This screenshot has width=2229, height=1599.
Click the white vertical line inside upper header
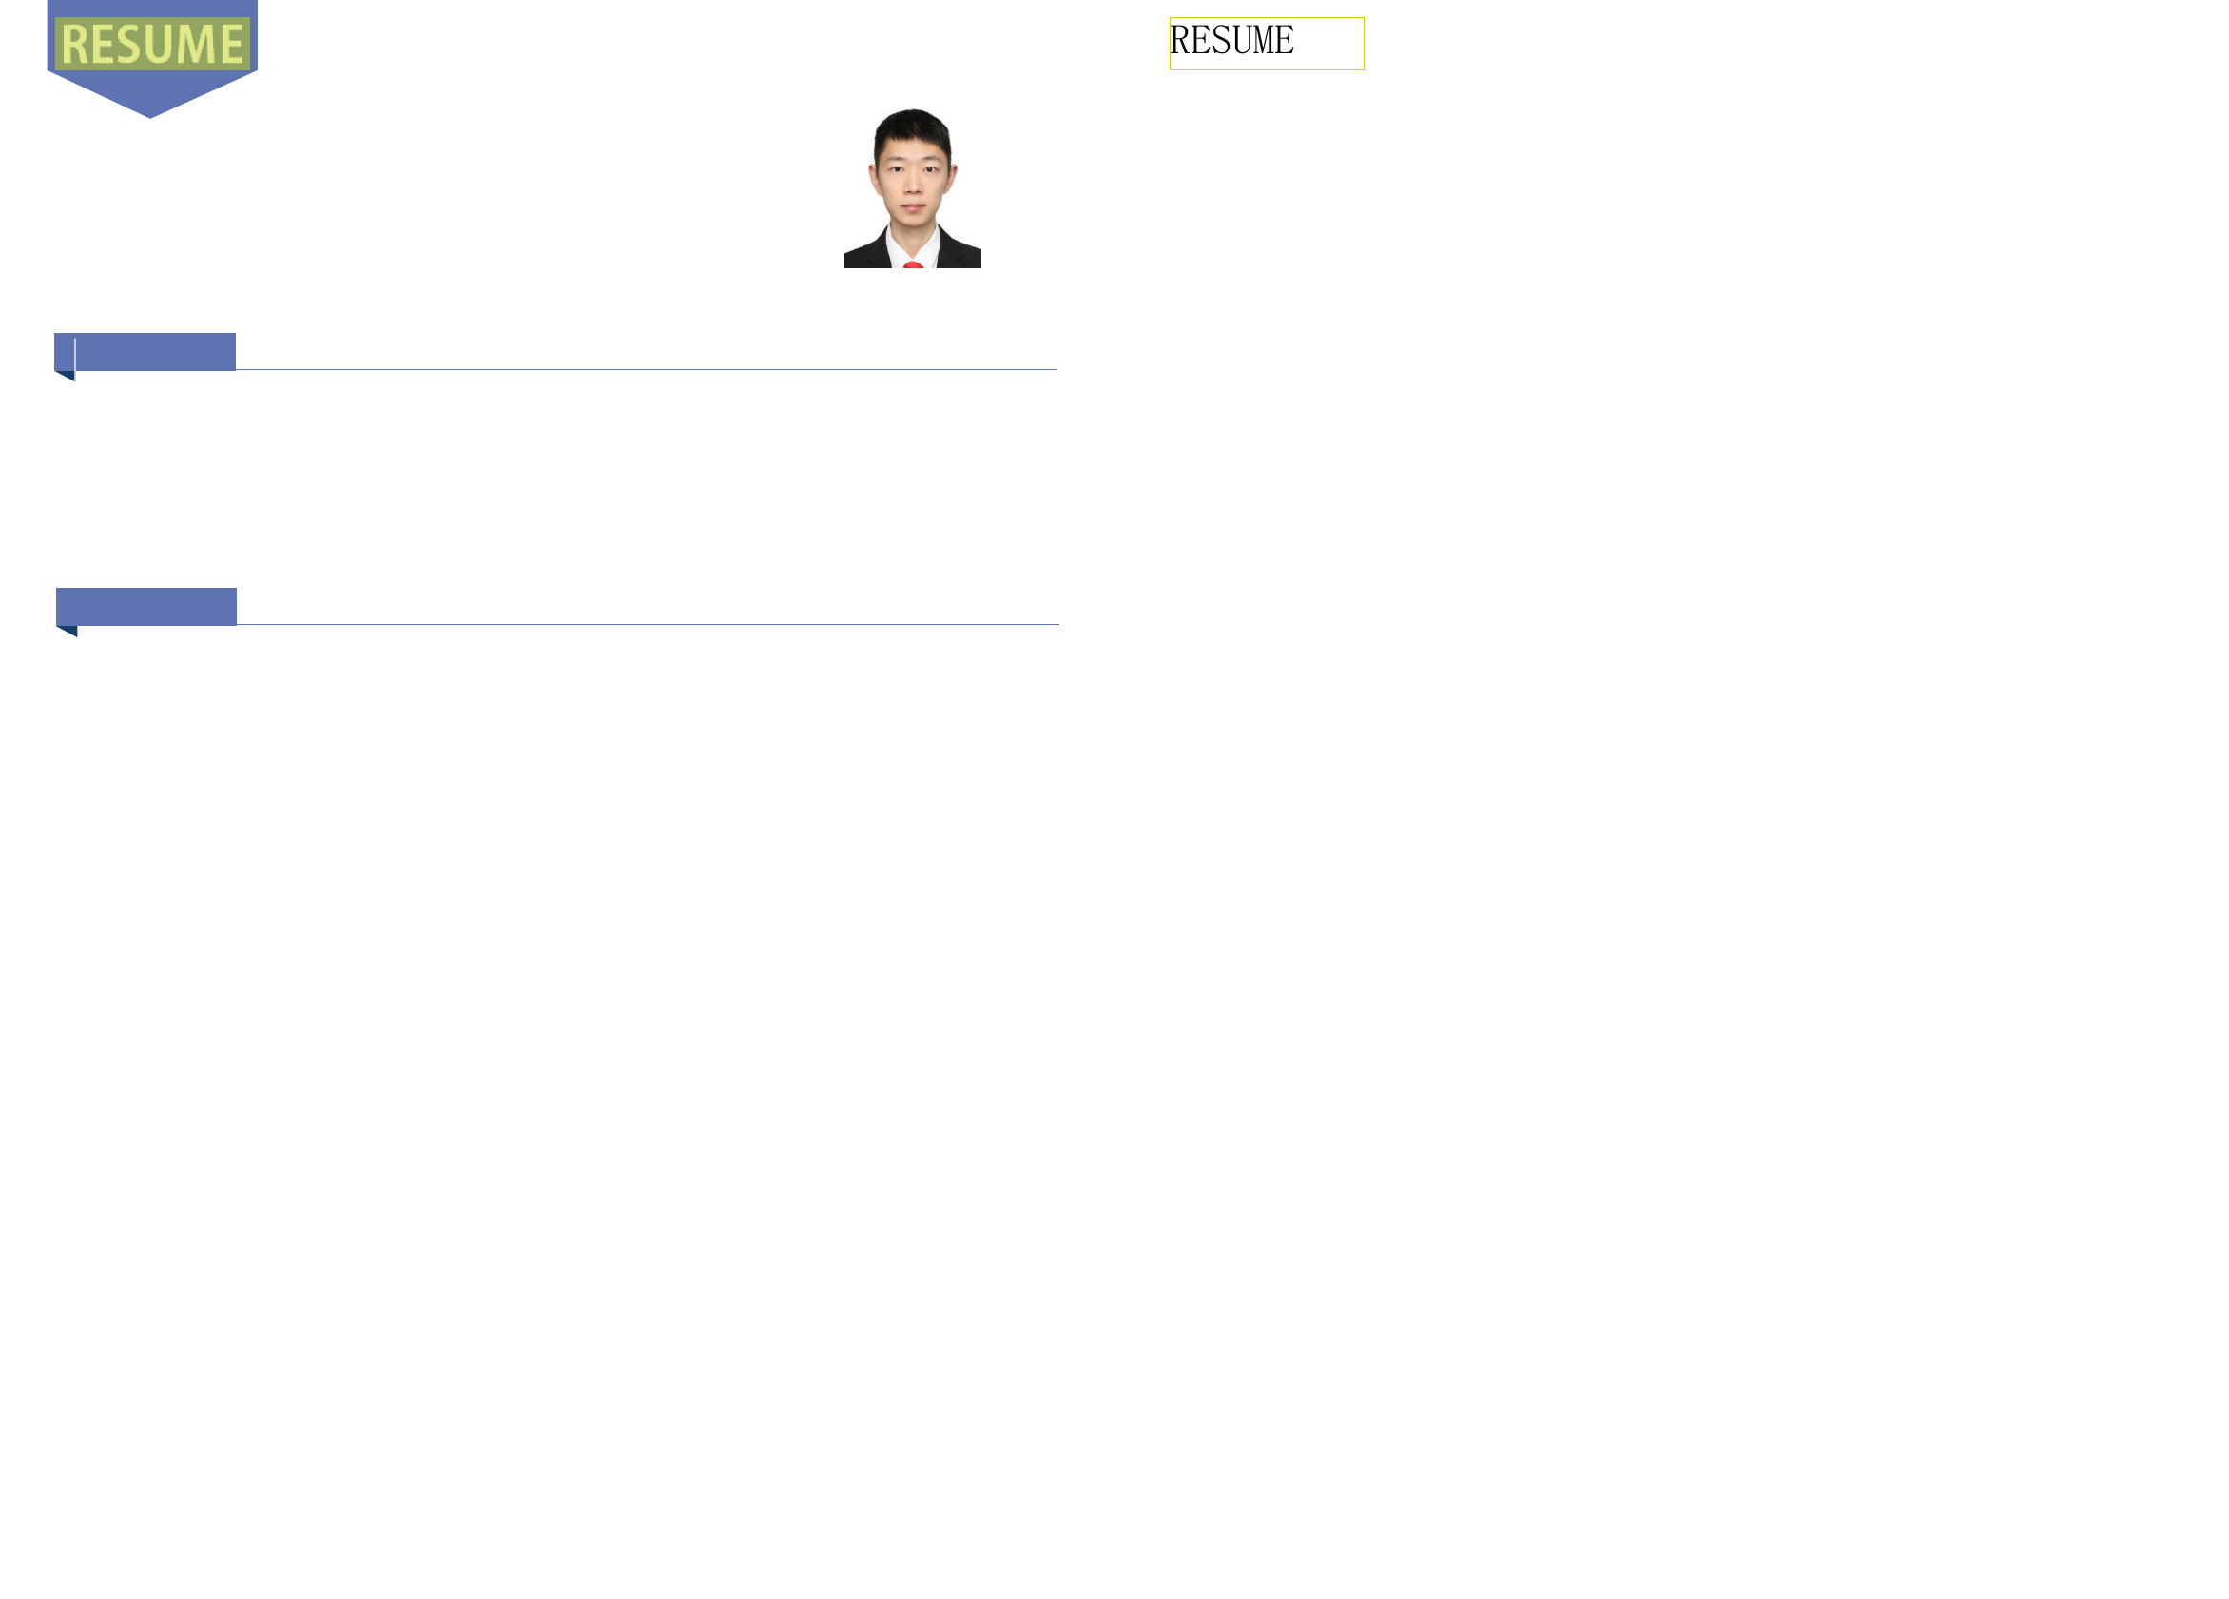76,359
